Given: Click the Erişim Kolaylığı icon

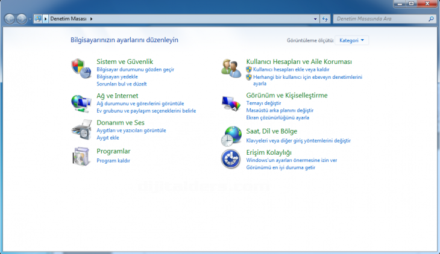Looking at the screenshot, I should pos(231,159).
